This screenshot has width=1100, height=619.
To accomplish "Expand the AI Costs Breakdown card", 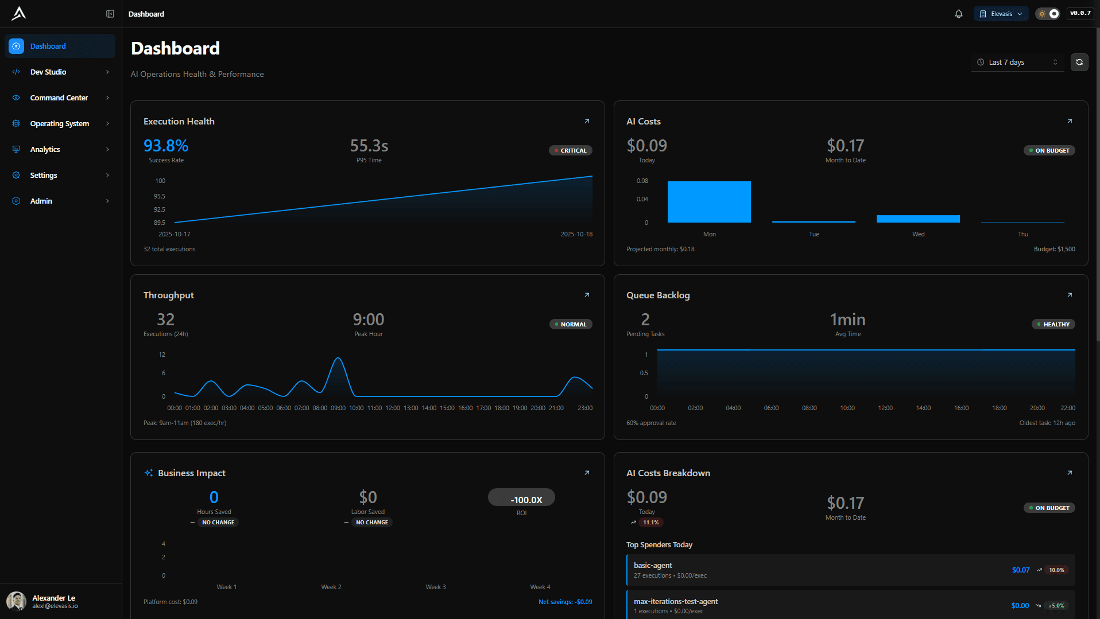I will pyautogui.click(x=1070, y=473).
